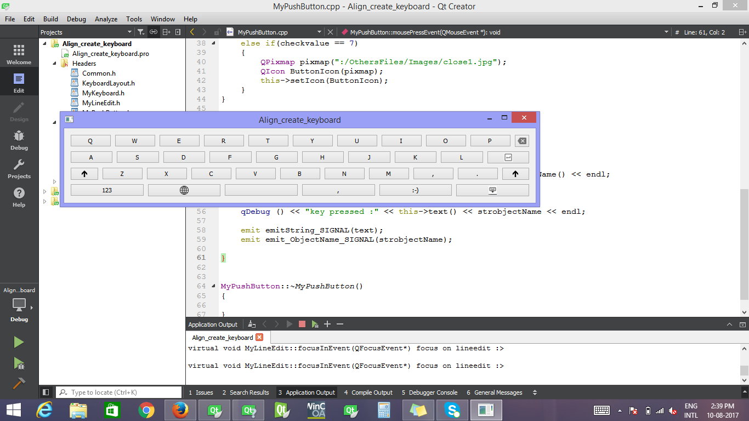Screen dimensions: 749x421
Task: Collapse code block at line 38
Action: click(213, 43)
